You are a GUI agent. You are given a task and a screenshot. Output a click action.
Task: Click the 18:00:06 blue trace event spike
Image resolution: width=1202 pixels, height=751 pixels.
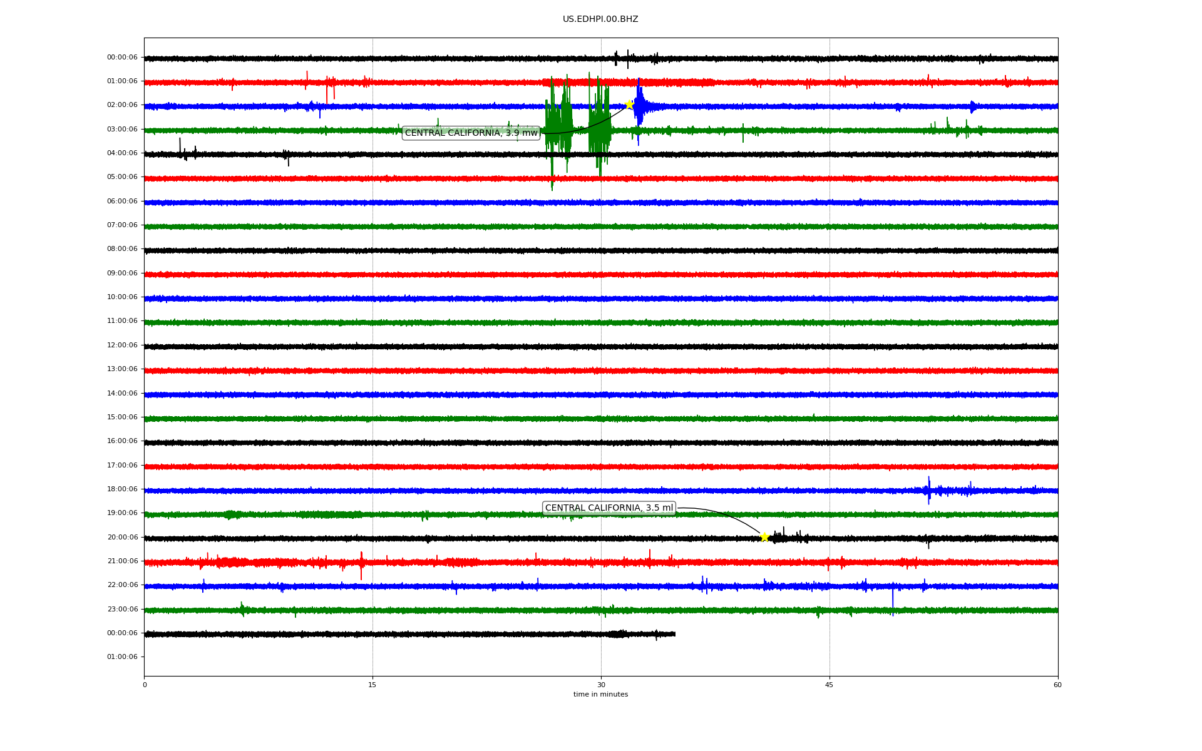929,490
